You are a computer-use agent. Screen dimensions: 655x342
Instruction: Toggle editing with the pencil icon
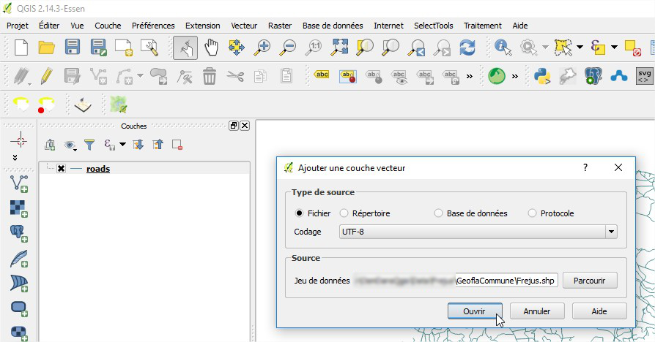(x=46, y=76)
